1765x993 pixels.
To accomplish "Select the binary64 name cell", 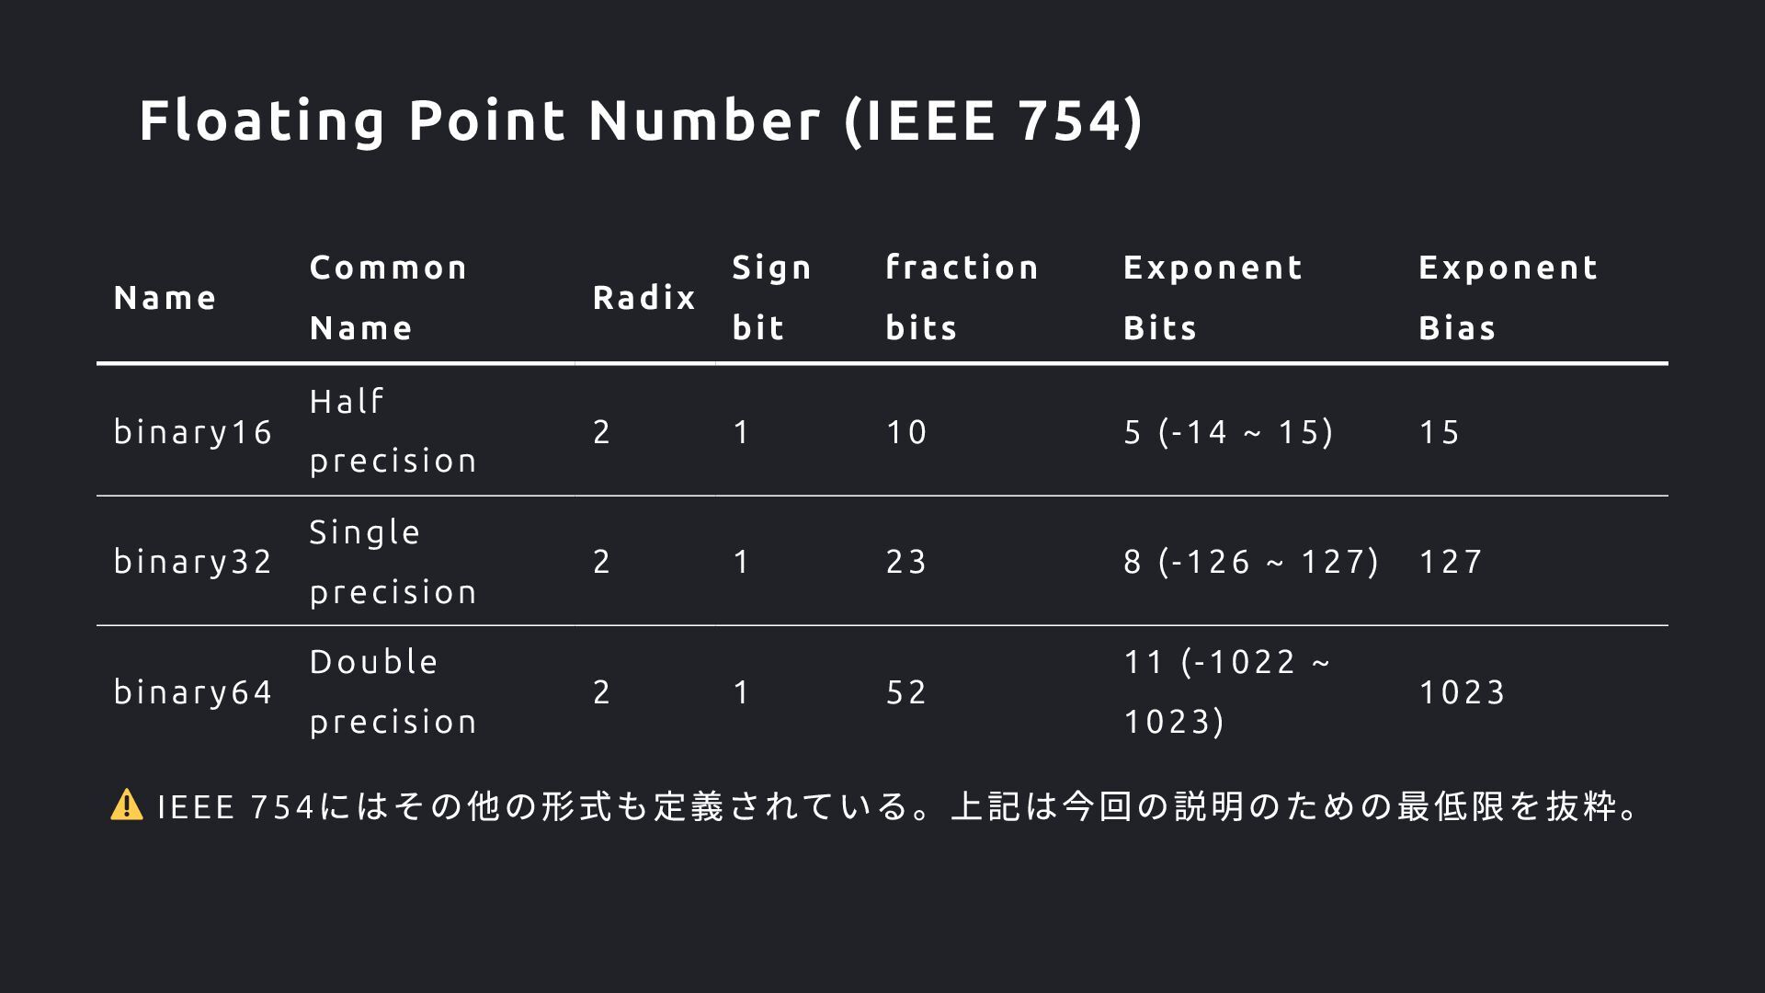I will click(x=193, y=692).
